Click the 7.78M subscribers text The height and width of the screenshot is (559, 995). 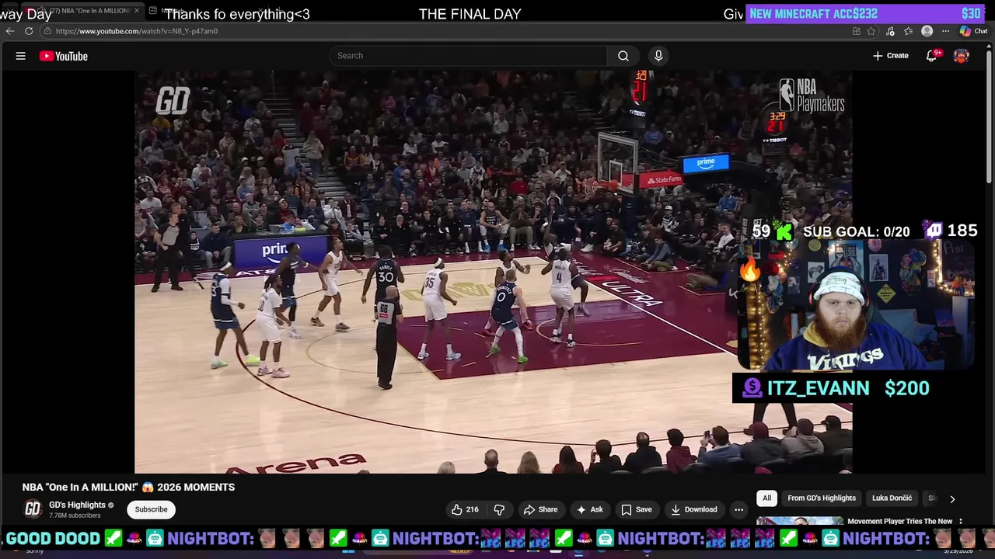(x=75, y=516)
